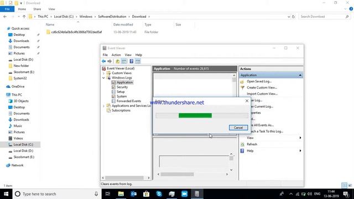Open Task View on the taskbar

pos(108,194)
